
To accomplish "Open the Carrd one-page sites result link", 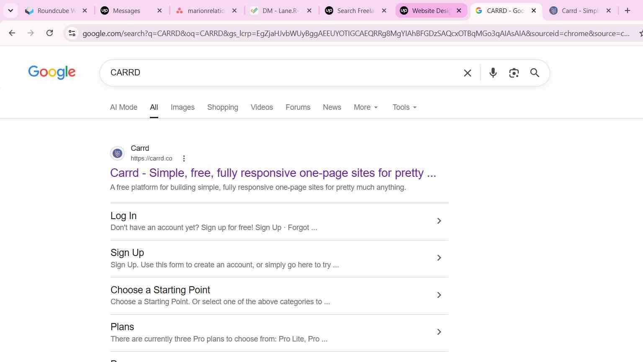I will point(273,173).
